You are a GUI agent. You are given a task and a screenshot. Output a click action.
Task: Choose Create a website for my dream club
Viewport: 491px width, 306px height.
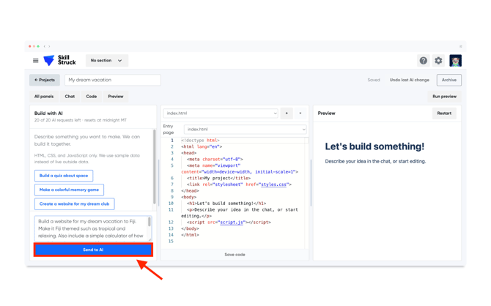[74, 204]
